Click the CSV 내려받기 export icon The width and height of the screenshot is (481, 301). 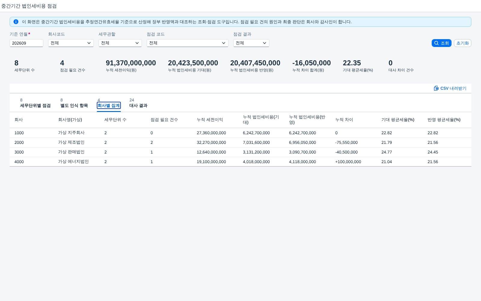click(x=436, y=88)
